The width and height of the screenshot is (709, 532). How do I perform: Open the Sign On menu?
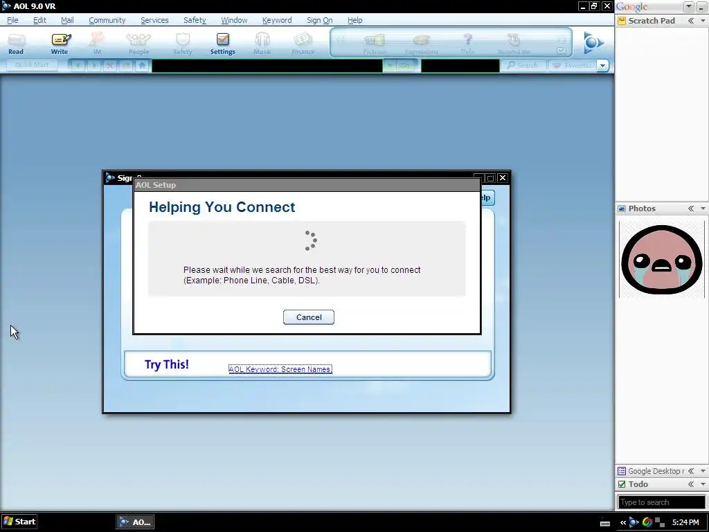point(319,20)
